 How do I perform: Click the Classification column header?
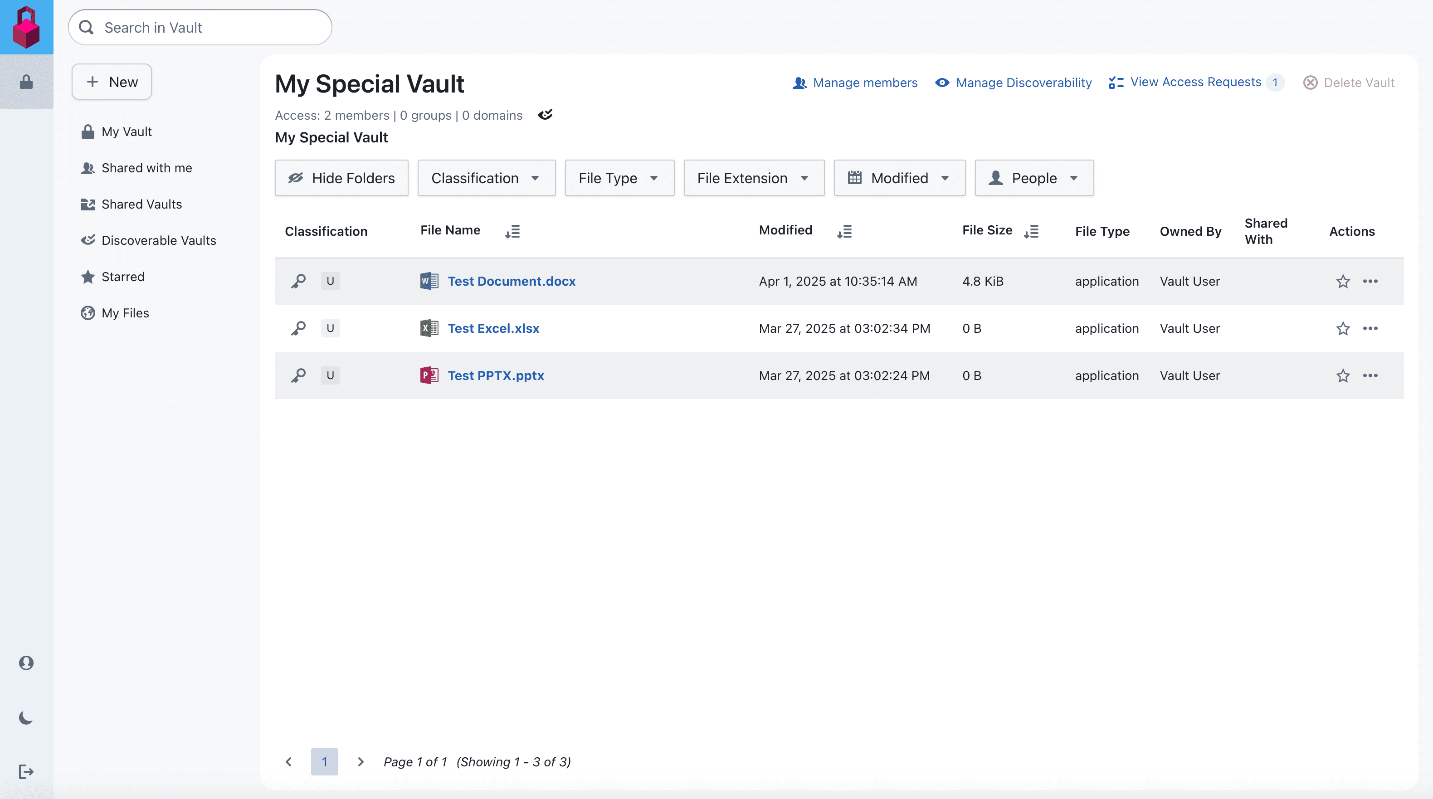pyautogui.click(x=326, y=231)
